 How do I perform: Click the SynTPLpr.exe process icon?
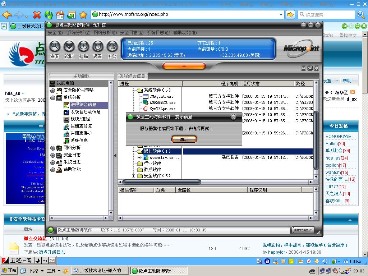pyautogui.click(x=146, y=109)
